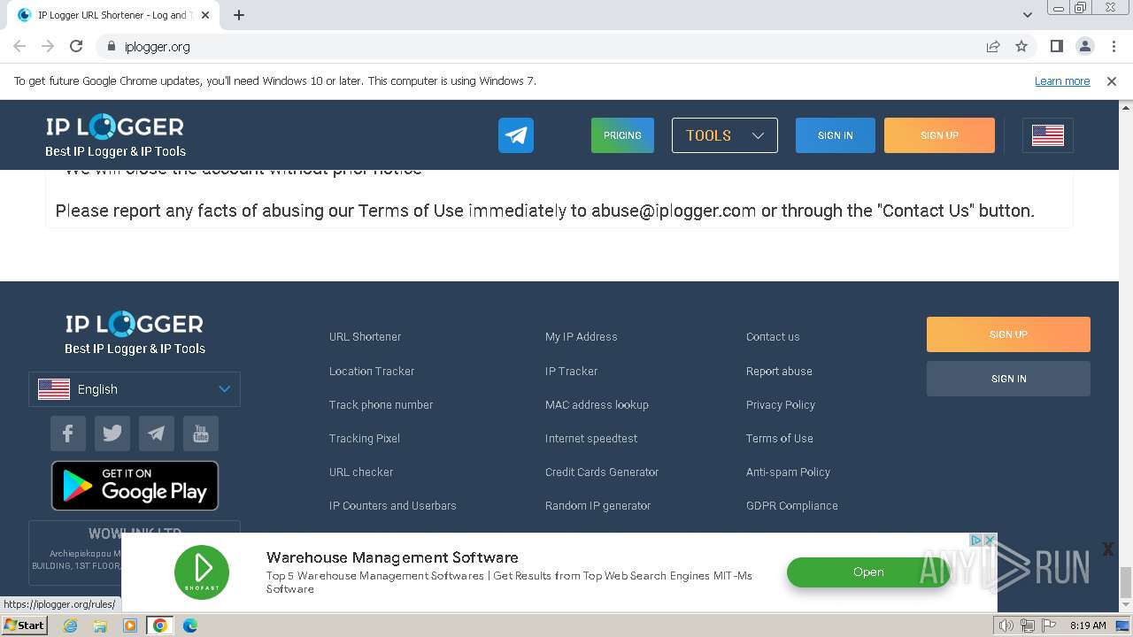
Task: Click the orange SIGN UP button in footer
Action: (x=1008, y=334)
